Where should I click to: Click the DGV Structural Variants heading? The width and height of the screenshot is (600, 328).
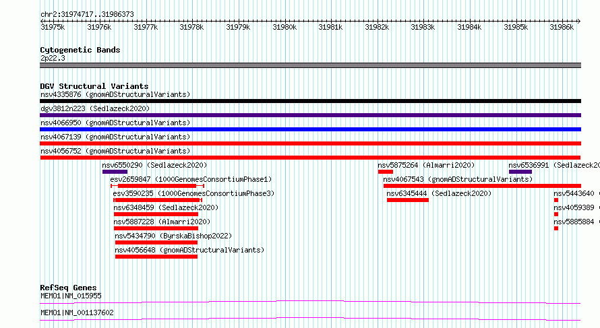pos(94,86)
